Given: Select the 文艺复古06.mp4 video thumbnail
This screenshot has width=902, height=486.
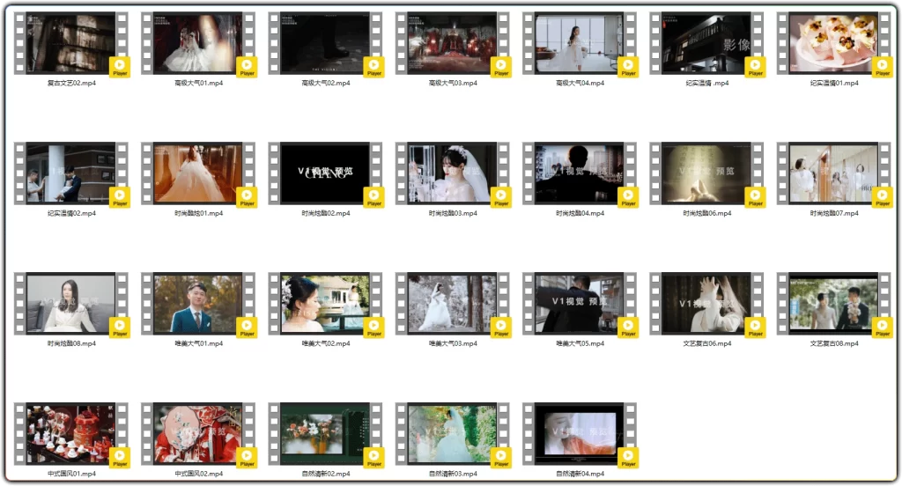Looking at the screenshot, I should click(x=706, y=304).
